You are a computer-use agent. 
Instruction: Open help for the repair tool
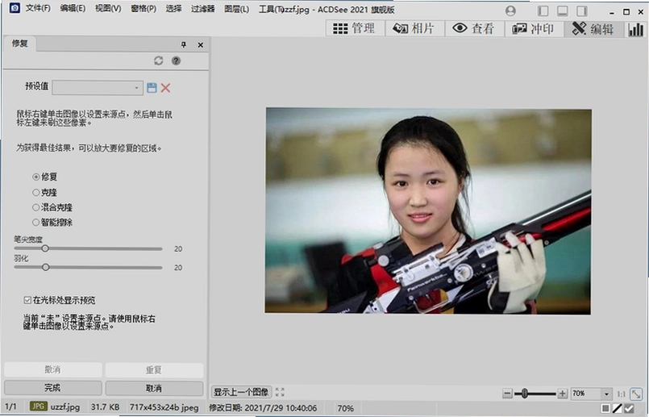coord(176,60)
